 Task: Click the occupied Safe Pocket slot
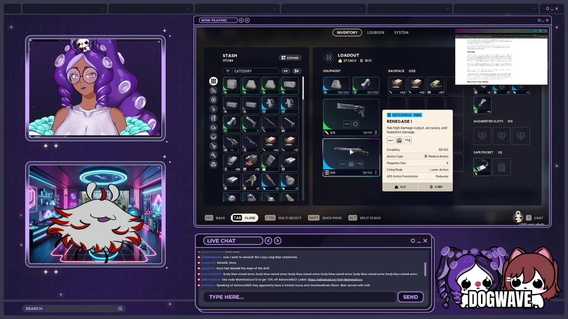[482, 167]
